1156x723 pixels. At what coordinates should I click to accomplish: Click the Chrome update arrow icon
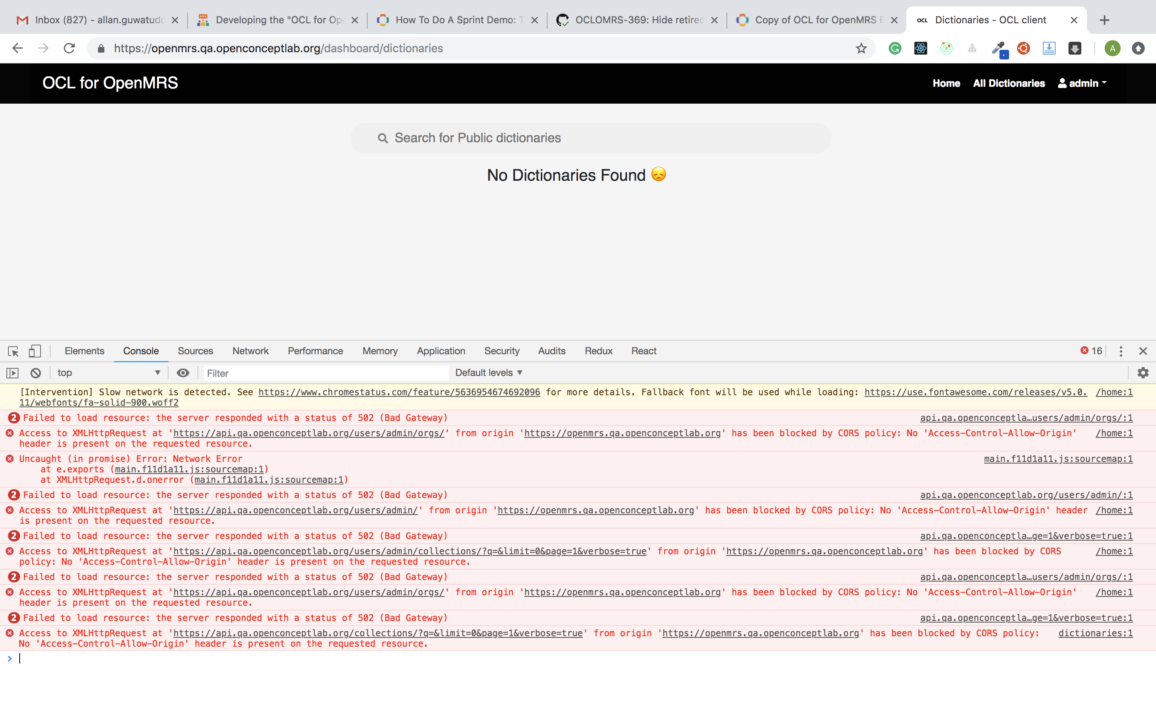(x=1138, y=48)
